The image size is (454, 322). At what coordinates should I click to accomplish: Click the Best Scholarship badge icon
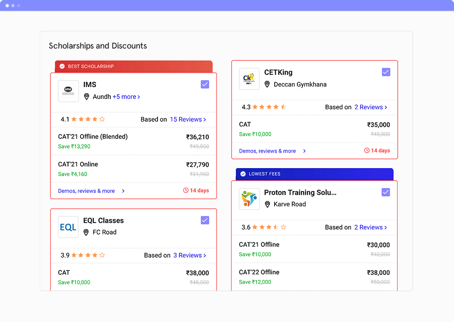pyautogui.click(x=62, y=67)
